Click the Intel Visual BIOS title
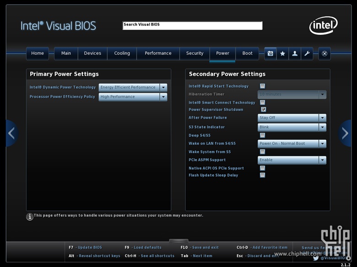The image size is (357, 267). [58, 26]
